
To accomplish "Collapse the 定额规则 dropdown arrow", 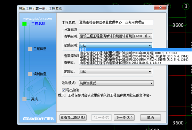I will (150, 45).
